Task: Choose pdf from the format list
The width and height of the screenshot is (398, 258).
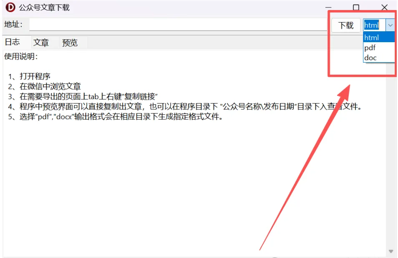Action: point(379,48)
